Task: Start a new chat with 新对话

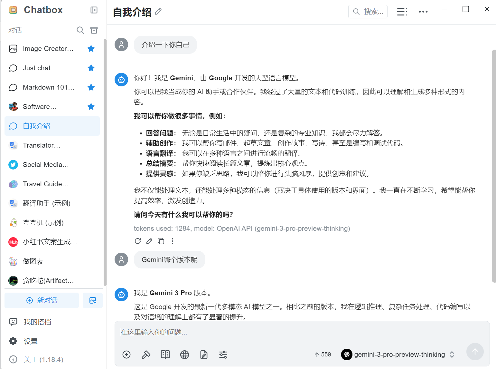Action: (x=42, y=300)
